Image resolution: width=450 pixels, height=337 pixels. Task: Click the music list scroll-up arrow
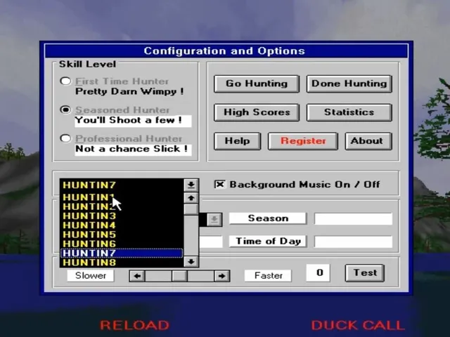pyautogui.click(x=191, y=198)
